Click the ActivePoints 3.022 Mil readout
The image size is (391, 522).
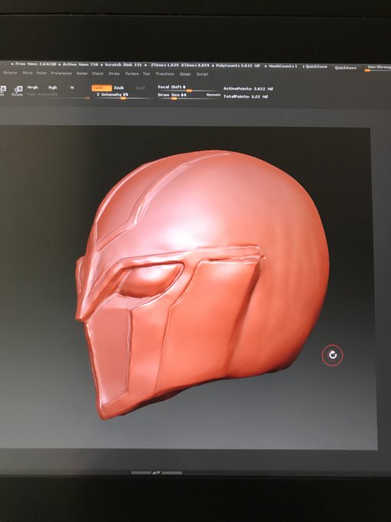[248, 89]
